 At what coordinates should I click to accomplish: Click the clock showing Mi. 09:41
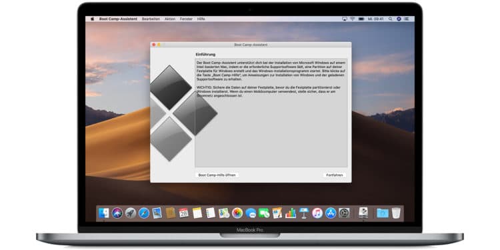pyautogui.click(x=375, y=19)
